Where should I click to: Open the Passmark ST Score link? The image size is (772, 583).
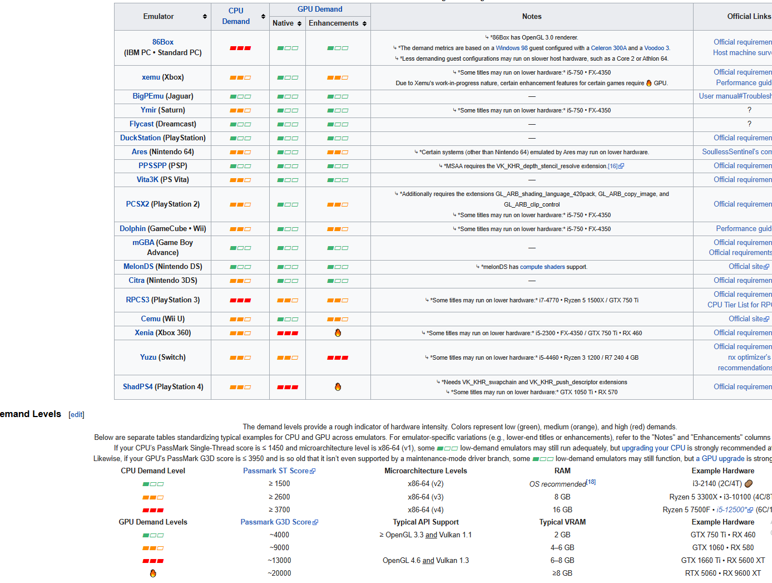[276, 471]
